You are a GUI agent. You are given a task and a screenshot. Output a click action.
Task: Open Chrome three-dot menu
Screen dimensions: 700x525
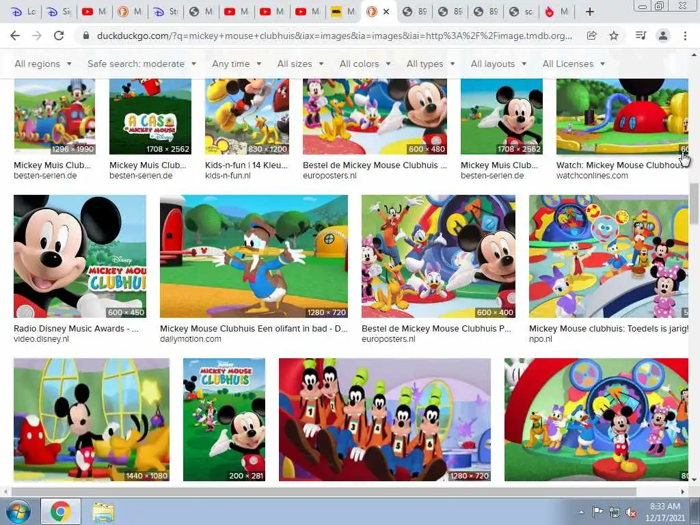(685, 36)
